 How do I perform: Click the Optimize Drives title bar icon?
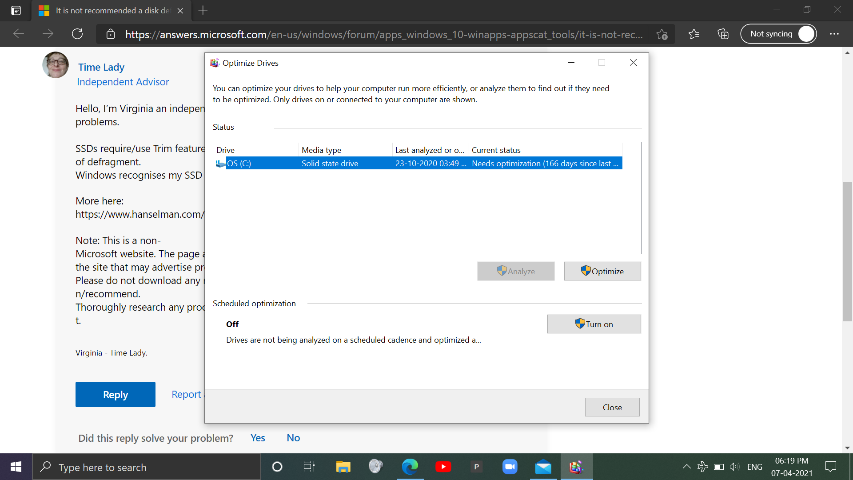pyautogui.click(x=215, y=63)
